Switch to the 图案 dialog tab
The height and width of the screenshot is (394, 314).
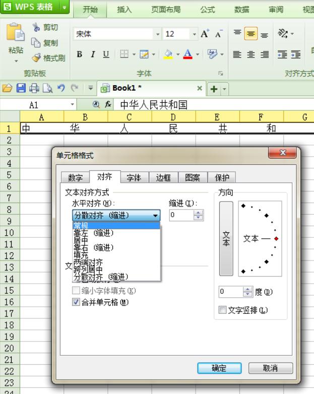point(193,177)
